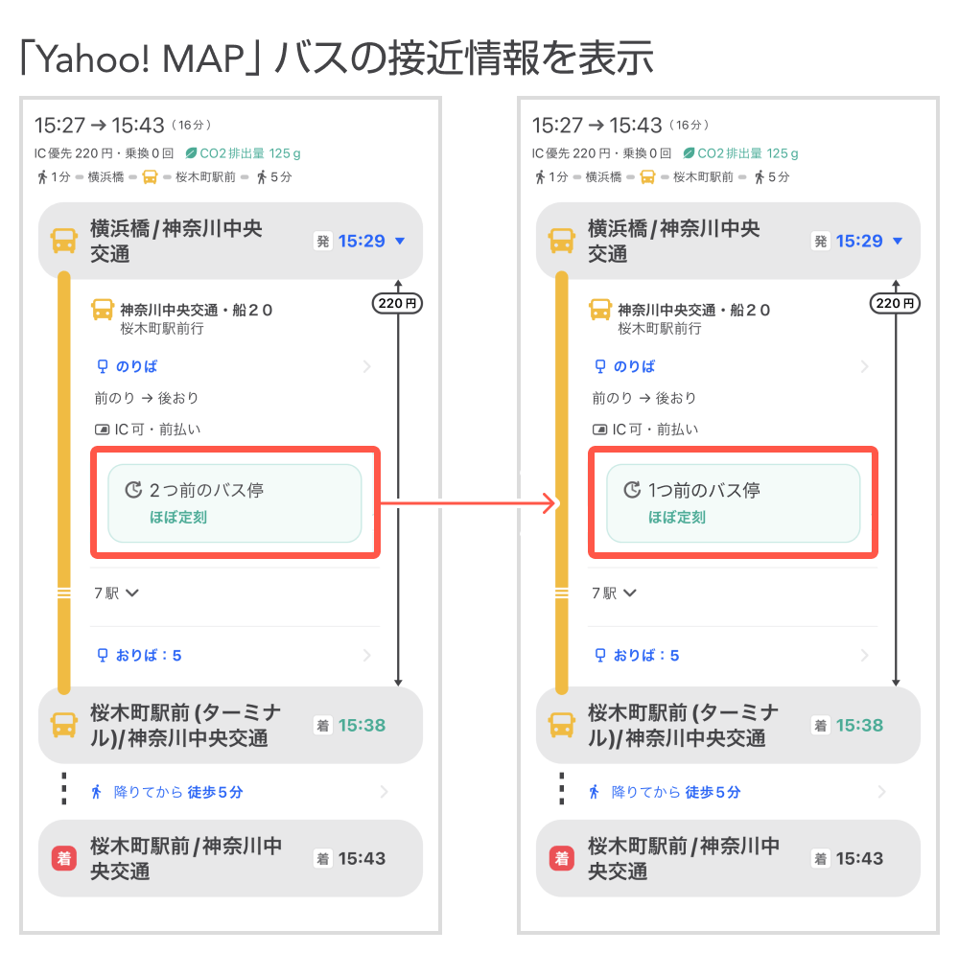The width and height of the screenshot is (959, 953).
Task: Open のりば boarding info in right panel
Action: pyautogui.click(x=733, y=366)
